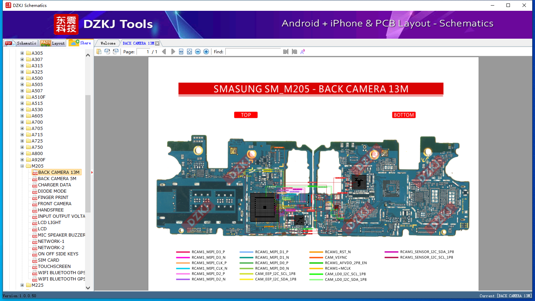Image resolution: width=535 pixels, height=301 pixels.
Task: Switch to the Welcome tab
Action: [x=108, y=43]
